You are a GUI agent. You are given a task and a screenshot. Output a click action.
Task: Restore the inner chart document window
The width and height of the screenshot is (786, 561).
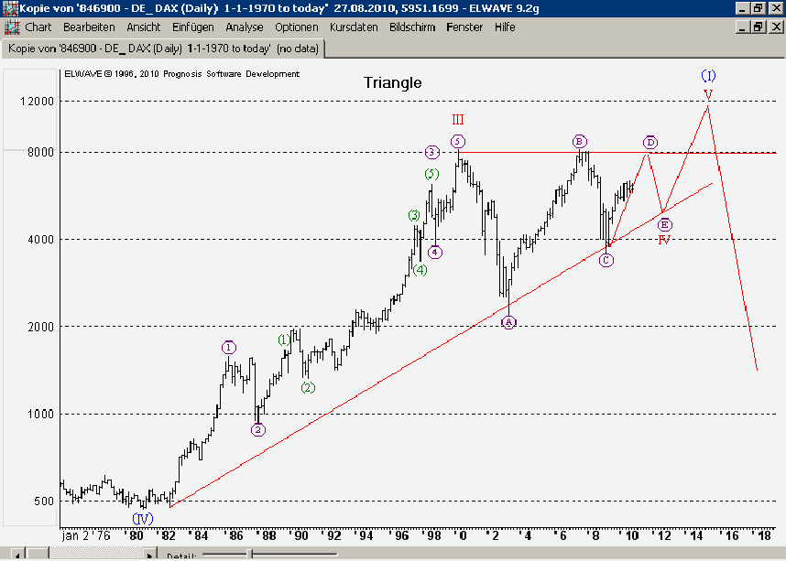point(758,27)
